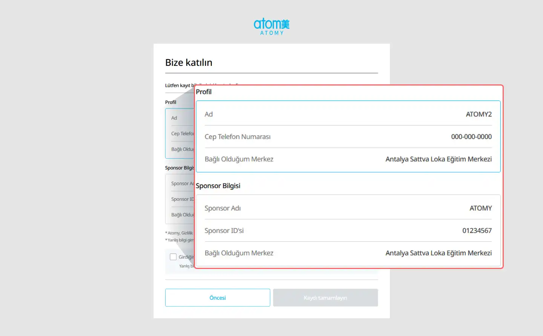Select the sponsor name value ATOMY

tap(480, 208)
